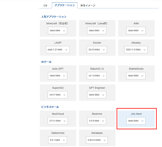This screenshot has width=162, height=147.
Task: Open the StableStudio version dropdown
Action: point(136,76)
